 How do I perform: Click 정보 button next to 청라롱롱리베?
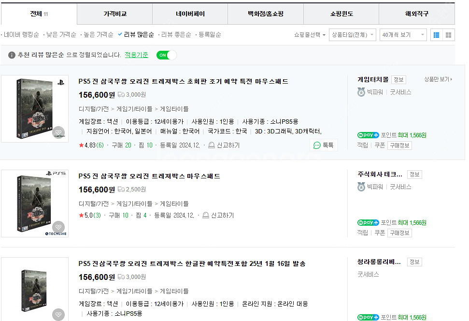(x=414, y=262)
